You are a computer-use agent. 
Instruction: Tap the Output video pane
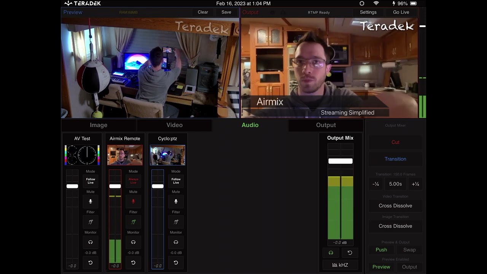329,68
